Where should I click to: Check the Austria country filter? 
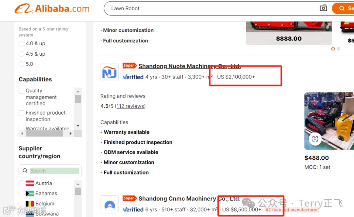click(x=21, y=183)
